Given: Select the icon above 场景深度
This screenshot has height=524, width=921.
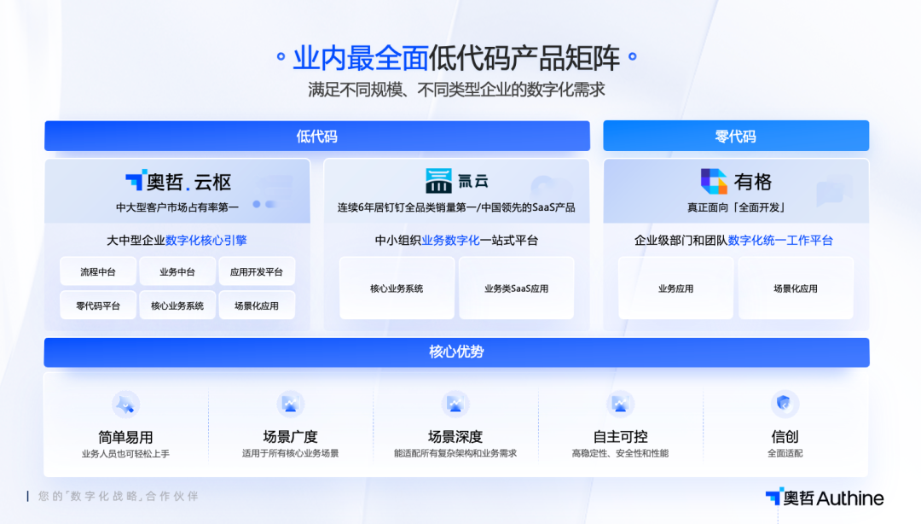Looking at the screenshot, I should pyautogui.click(x=455, y=404).
